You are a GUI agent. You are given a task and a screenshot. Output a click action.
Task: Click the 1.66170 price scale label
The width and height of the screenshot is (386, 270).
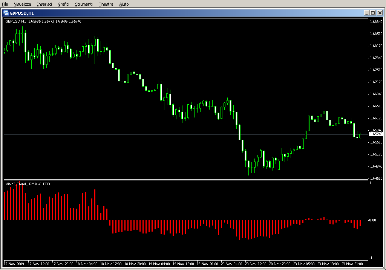[x=377, y=118]
